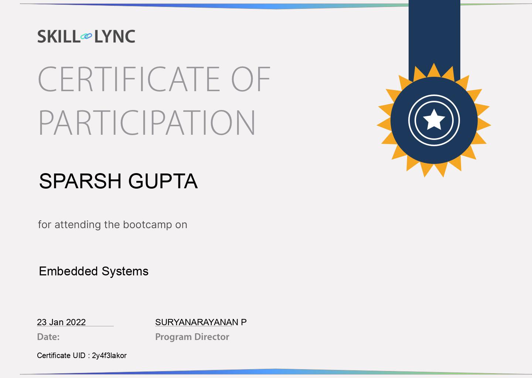Click the word OF in the heading

(251, 79)
